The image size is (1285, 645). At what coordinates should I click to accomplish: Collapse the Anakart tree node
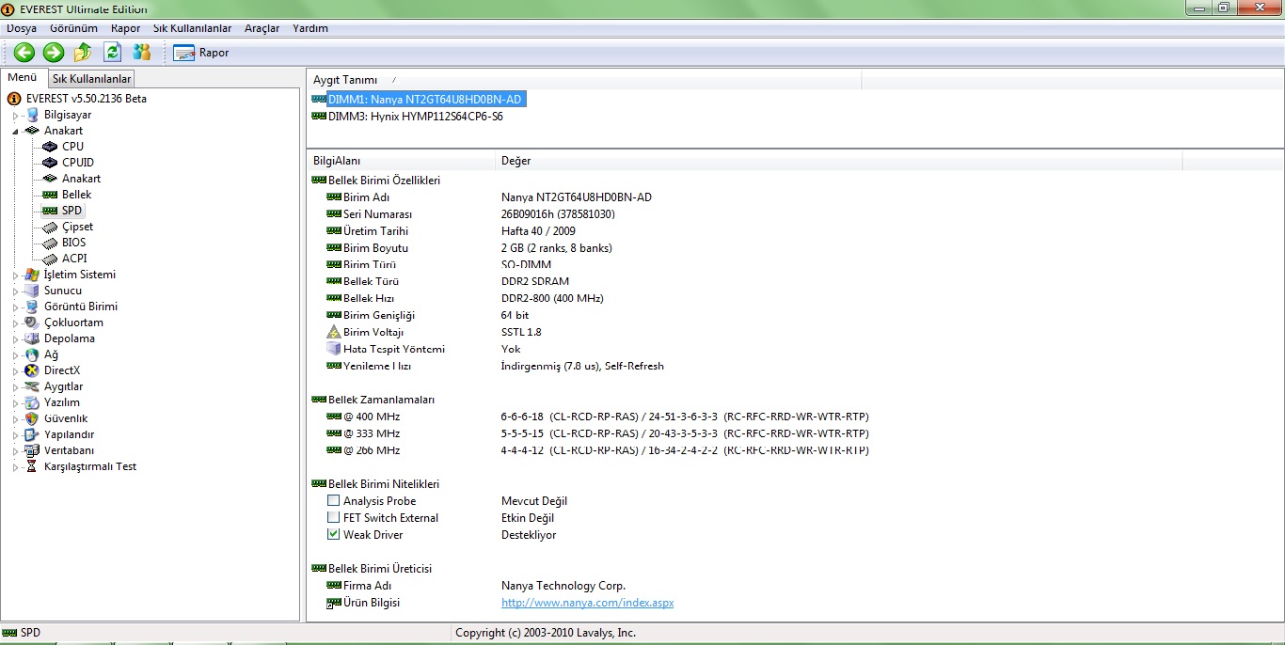(15, 132)
